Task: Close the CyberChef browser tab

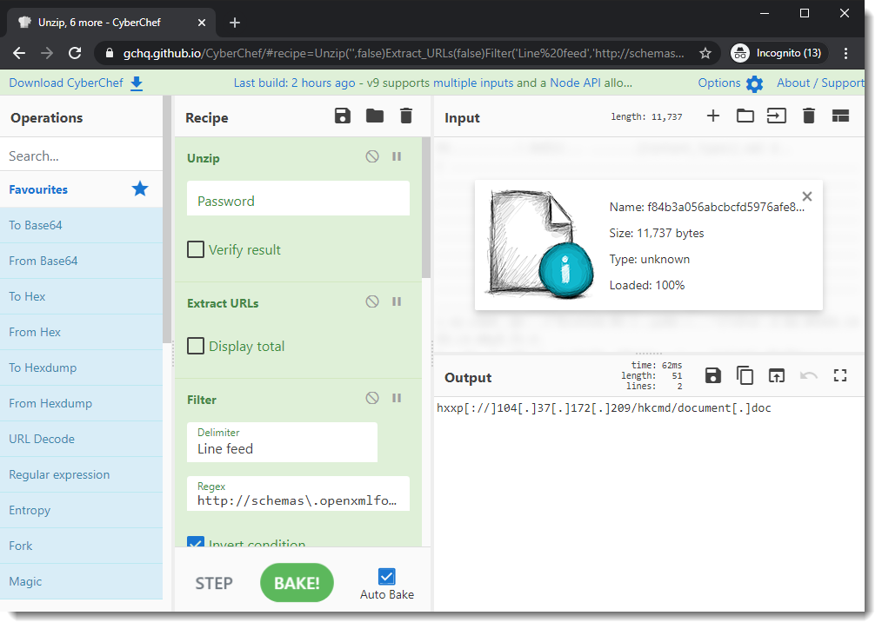Action: [202, 23]
